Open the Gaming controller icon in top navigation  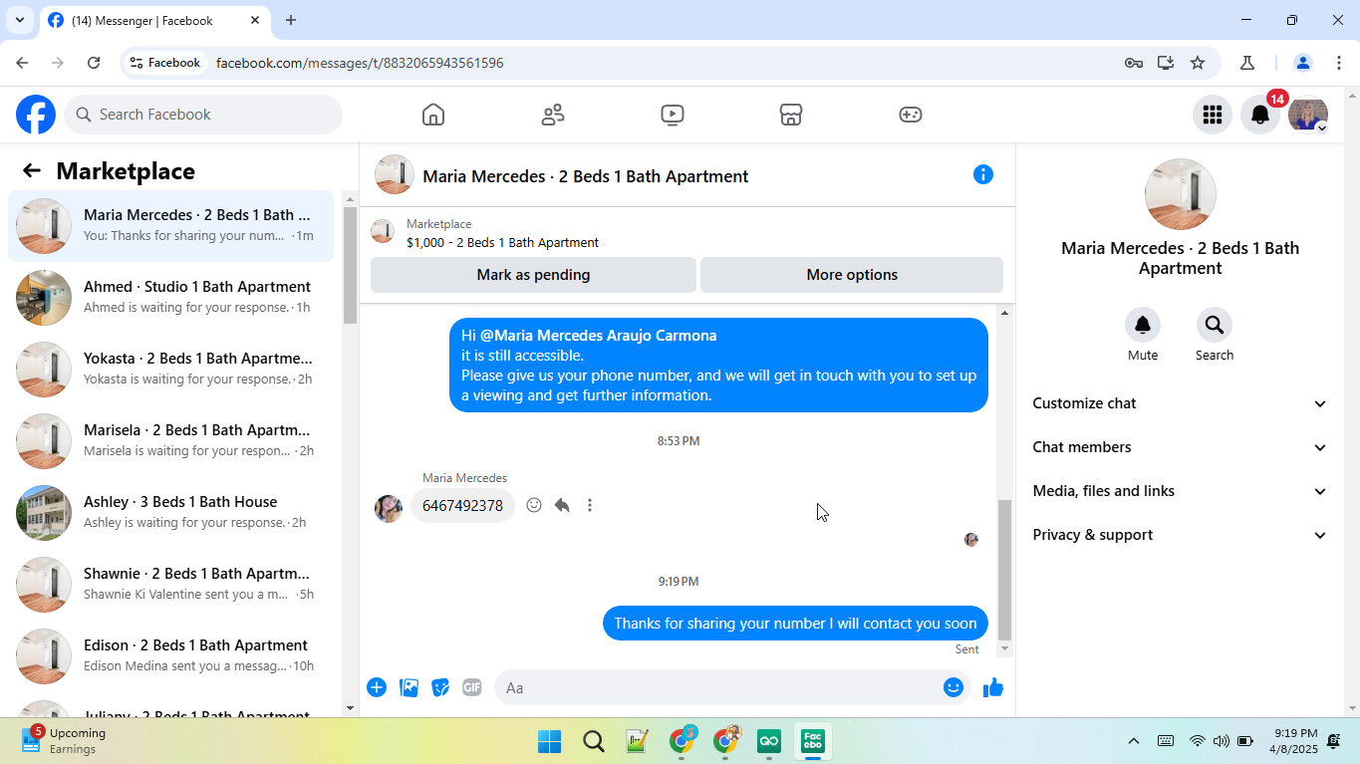911,115
